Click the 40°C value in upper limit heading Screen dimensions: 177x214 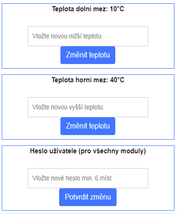117,80
